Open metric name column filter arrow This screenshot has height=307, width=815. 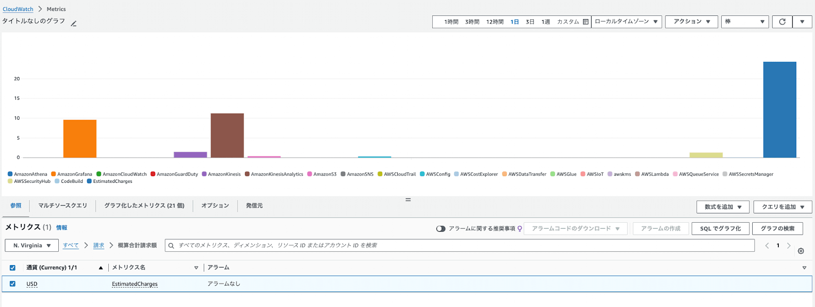click(196, 268)
